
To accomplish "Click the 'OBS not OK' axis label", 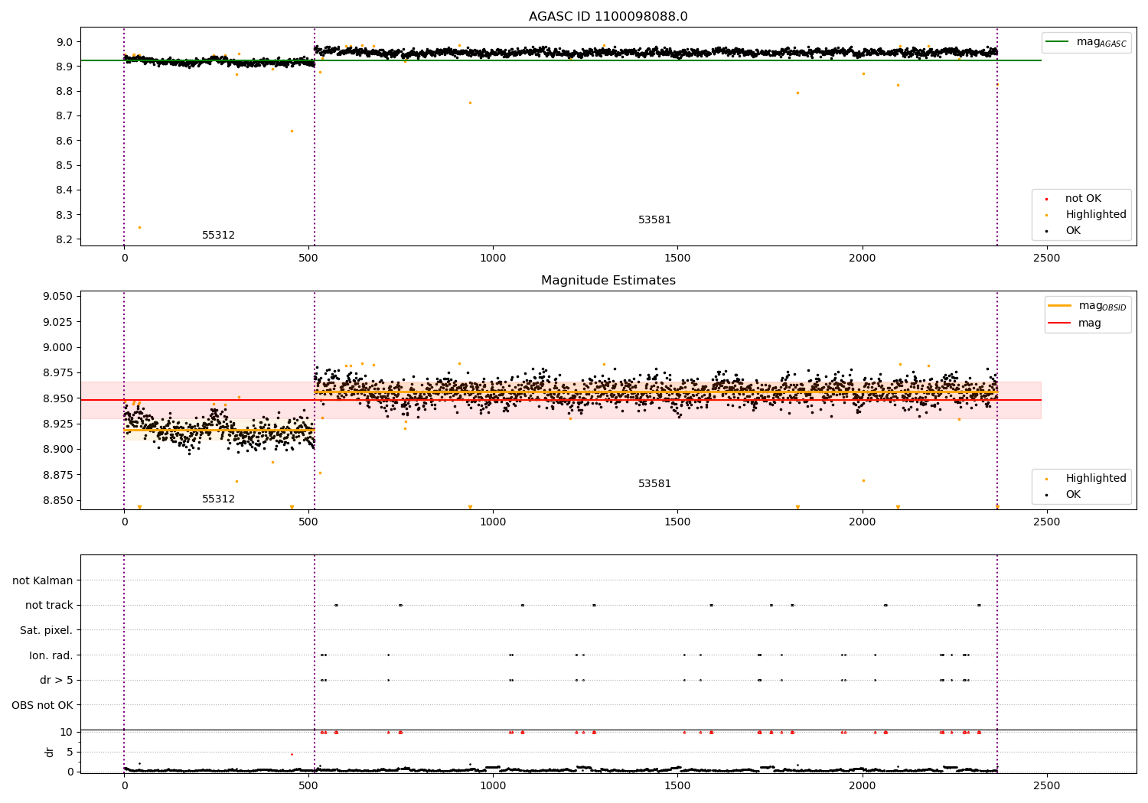I will pyautogui.click(x=42, y=705).
